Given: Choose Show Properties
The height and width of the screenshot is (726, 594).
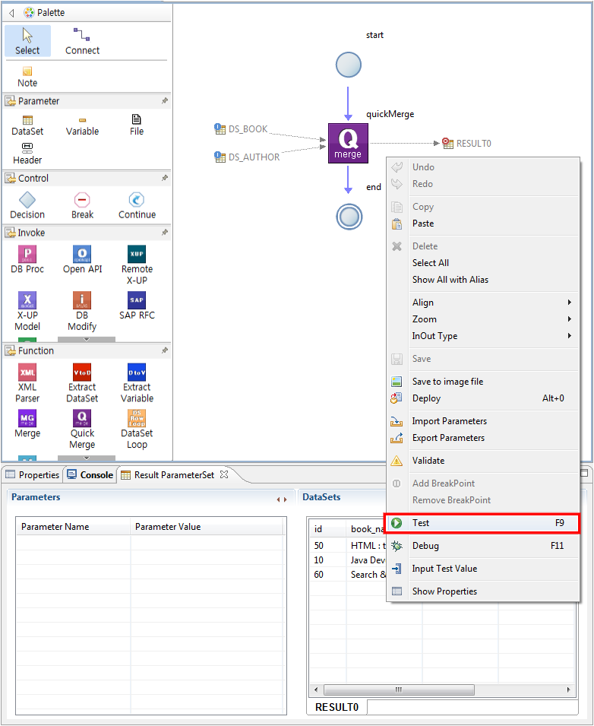Looking at the screenshot, I should click(482, 591).
